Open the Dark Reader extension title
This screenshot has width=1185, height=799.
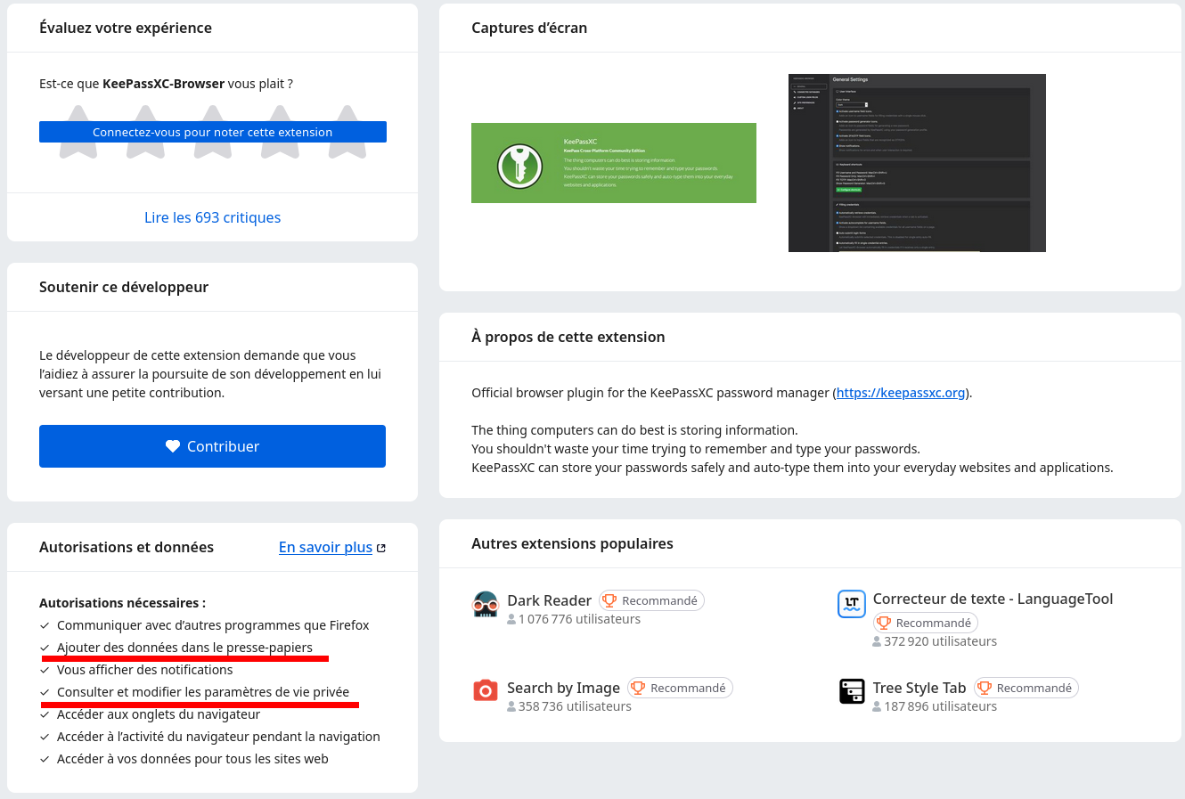click(x=549, y=600)
